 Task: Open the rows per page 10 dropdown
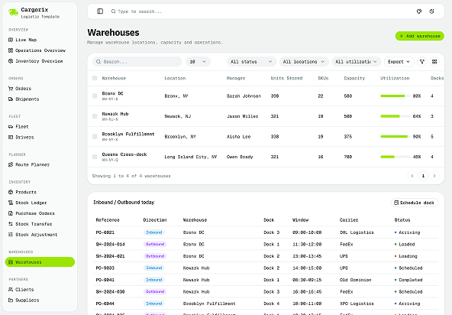pyautogui.click(x=198, y=61)
